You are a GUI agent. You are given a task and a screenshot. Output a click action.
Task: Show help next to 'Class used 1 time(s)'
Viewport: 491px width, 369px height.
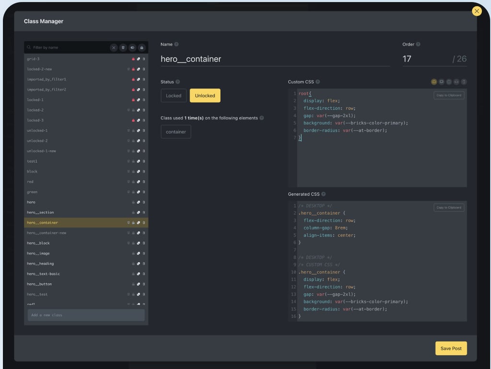pos(262,118)
